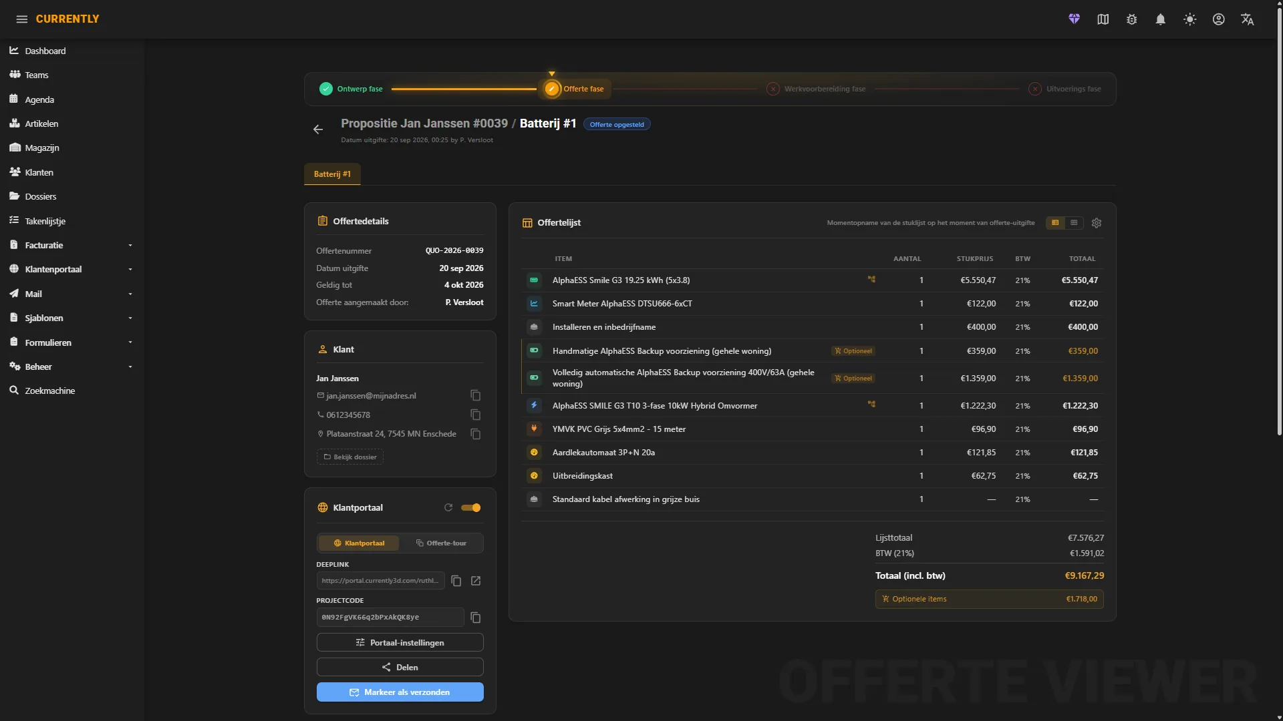Switch Offertelijst to grid view

click(x=1074, y=223)
